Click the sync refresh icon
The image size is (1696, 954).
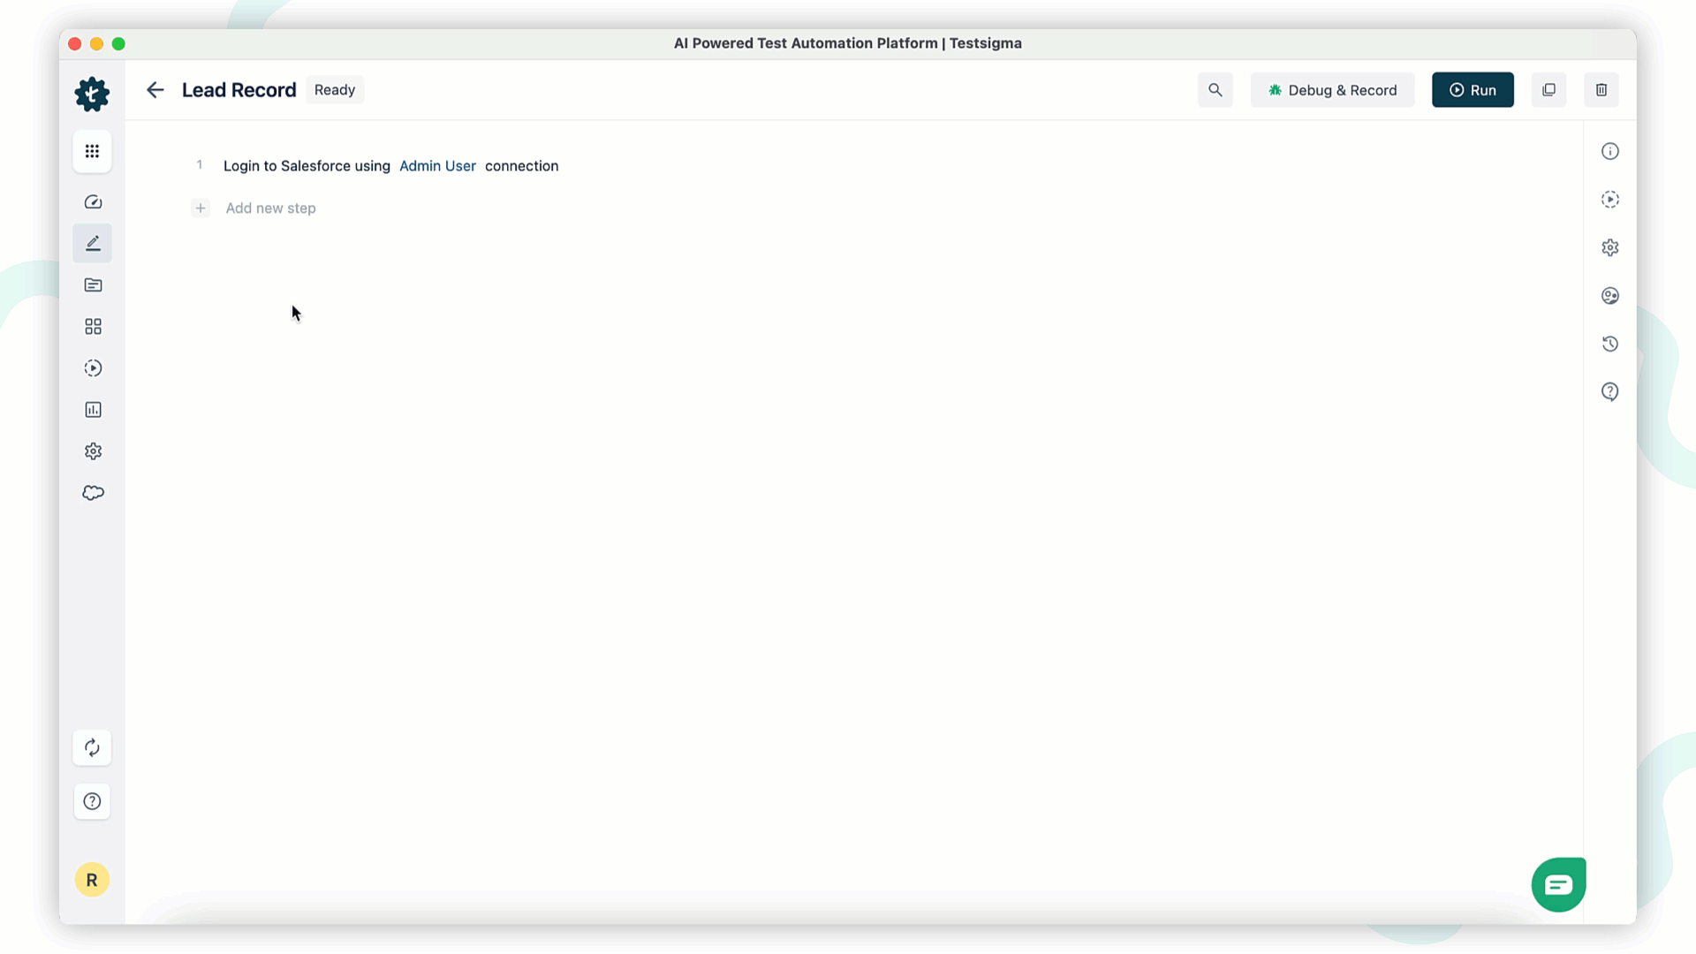click(x=92, y=748)
